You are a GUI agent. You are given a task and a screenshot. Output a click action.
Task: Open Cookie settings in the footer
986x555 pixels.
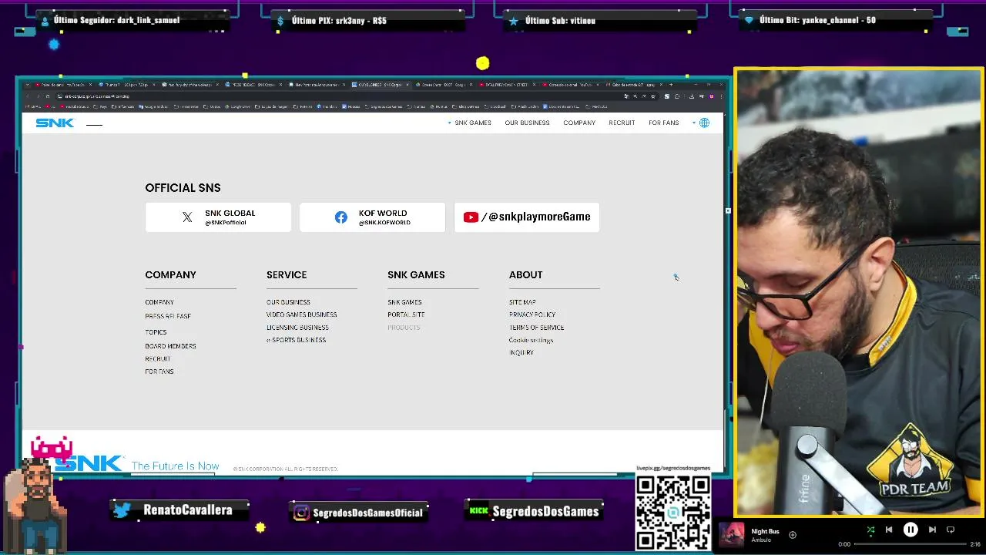pyautogui.click(x=531, y=340)
